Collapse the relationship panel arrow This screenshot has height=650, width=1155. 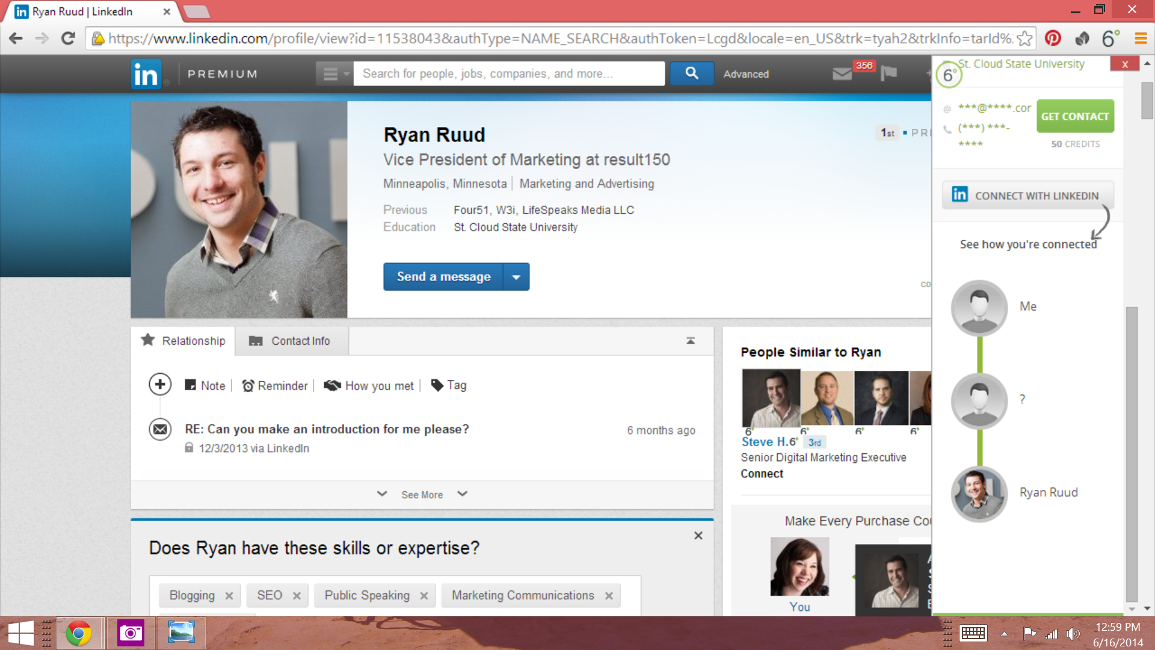691,341
